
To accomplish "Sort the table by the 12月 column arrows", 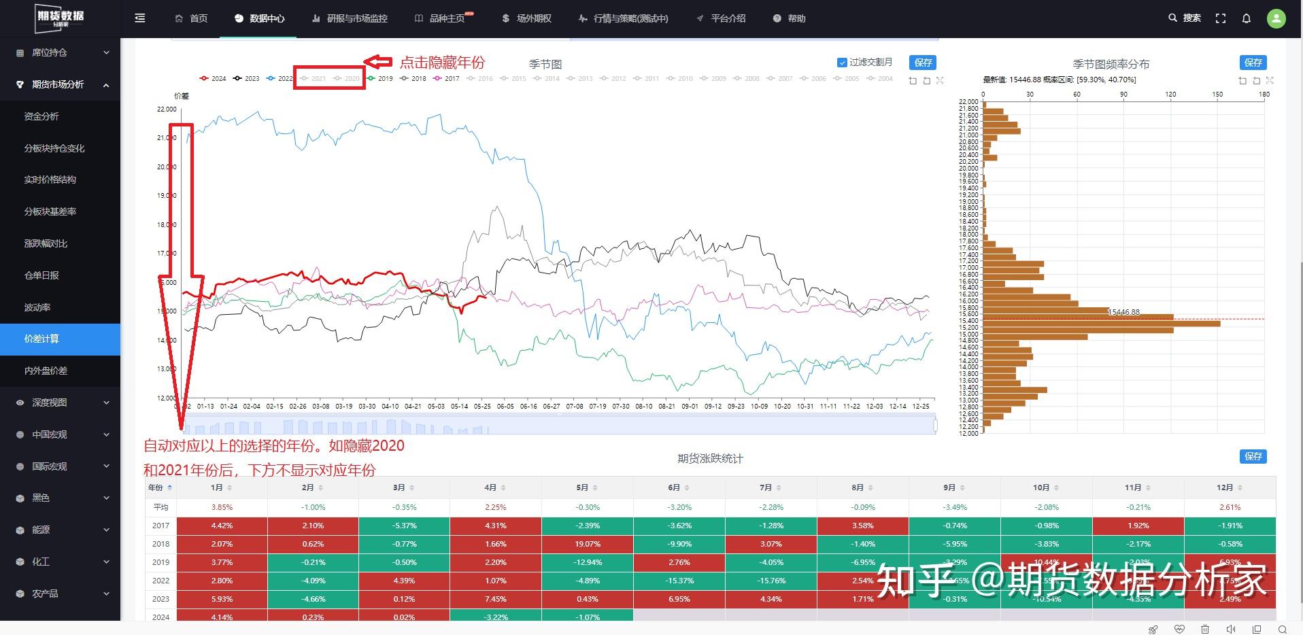I will 1239,487.
